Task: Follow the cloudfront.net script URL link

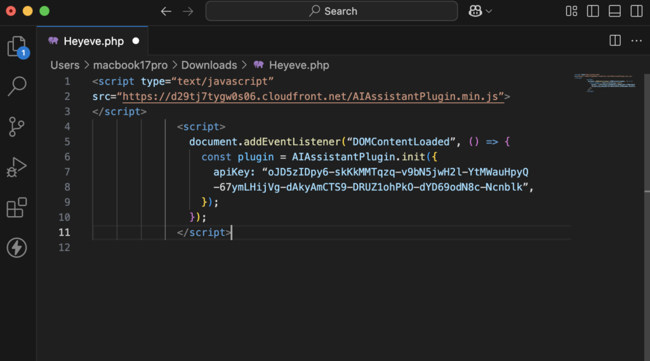Action: pos(313,97)
